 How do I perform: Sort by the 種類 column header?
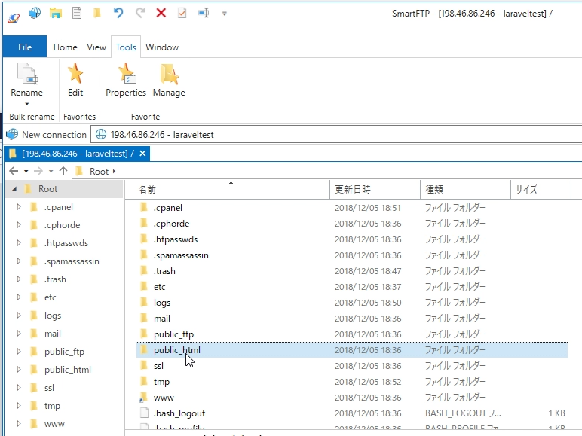point(465,190)
